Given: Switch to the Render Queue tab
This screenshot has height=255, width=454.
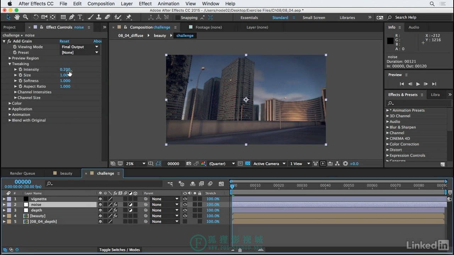Looking at the screenshot, I should click(22, 173).
